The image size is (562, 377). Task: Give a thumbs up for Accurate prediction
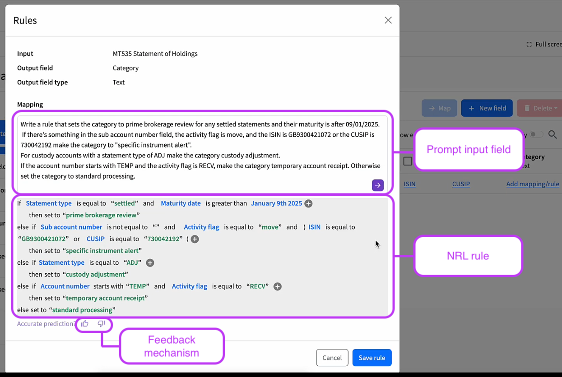click(x=84, y=323)
